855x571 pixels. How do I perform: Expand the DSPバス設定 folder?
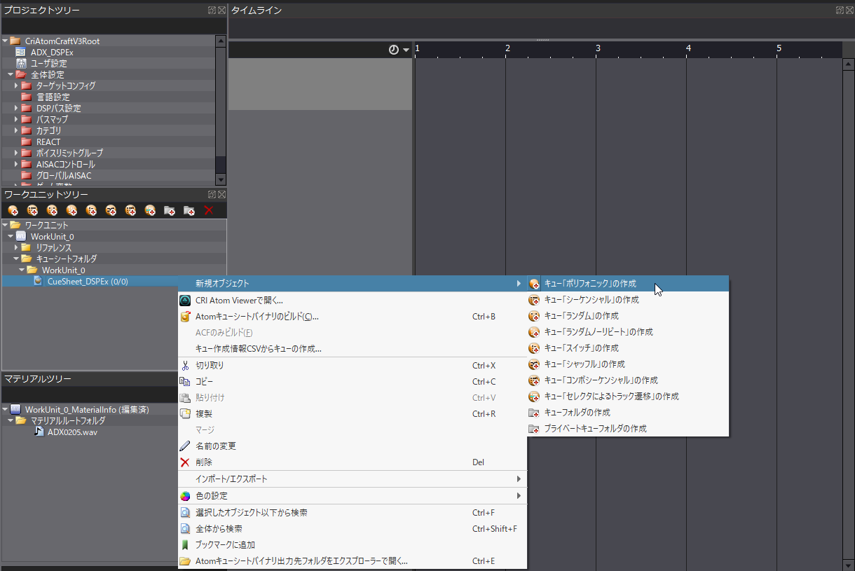(16, 108)
